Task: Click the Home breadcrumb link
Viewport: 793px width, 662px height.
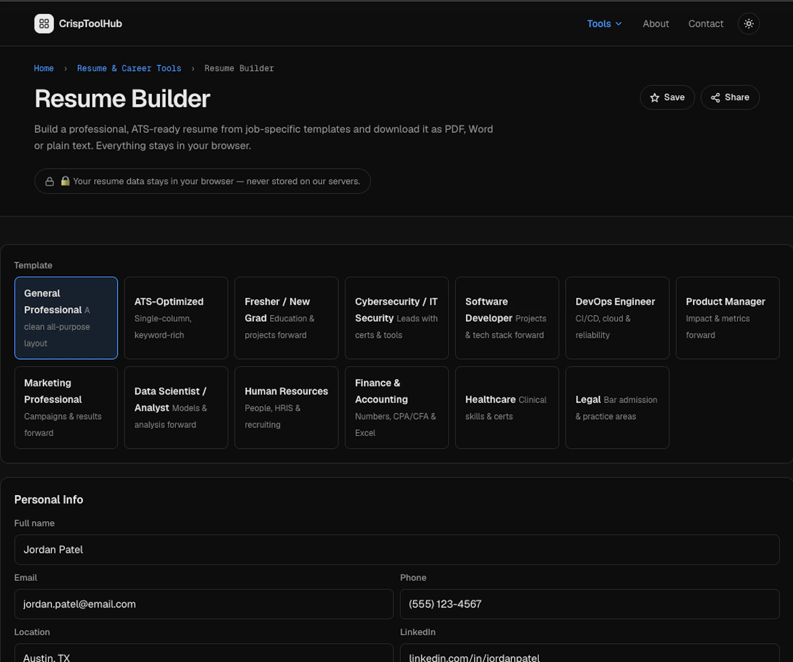Action: 44,68
